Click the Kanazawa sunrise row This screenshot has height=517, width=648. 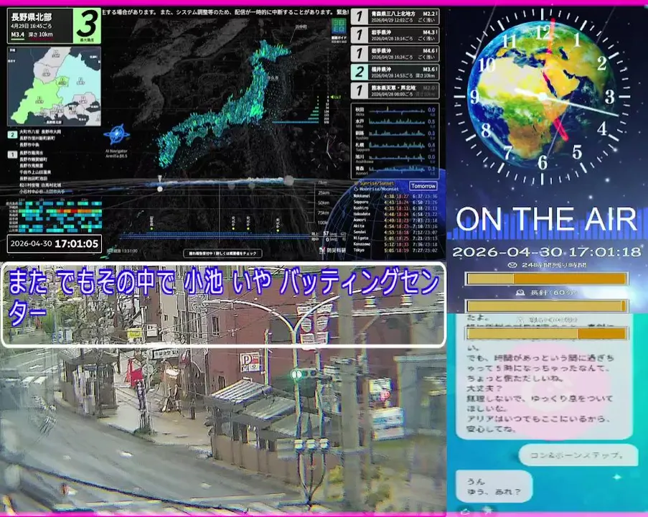point(395,244)
